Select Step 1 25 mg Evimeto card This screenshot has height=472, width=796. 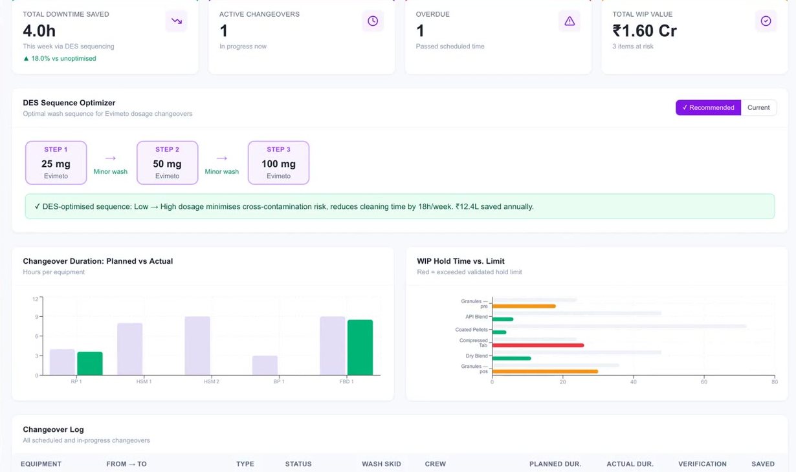tap(56, 163)
